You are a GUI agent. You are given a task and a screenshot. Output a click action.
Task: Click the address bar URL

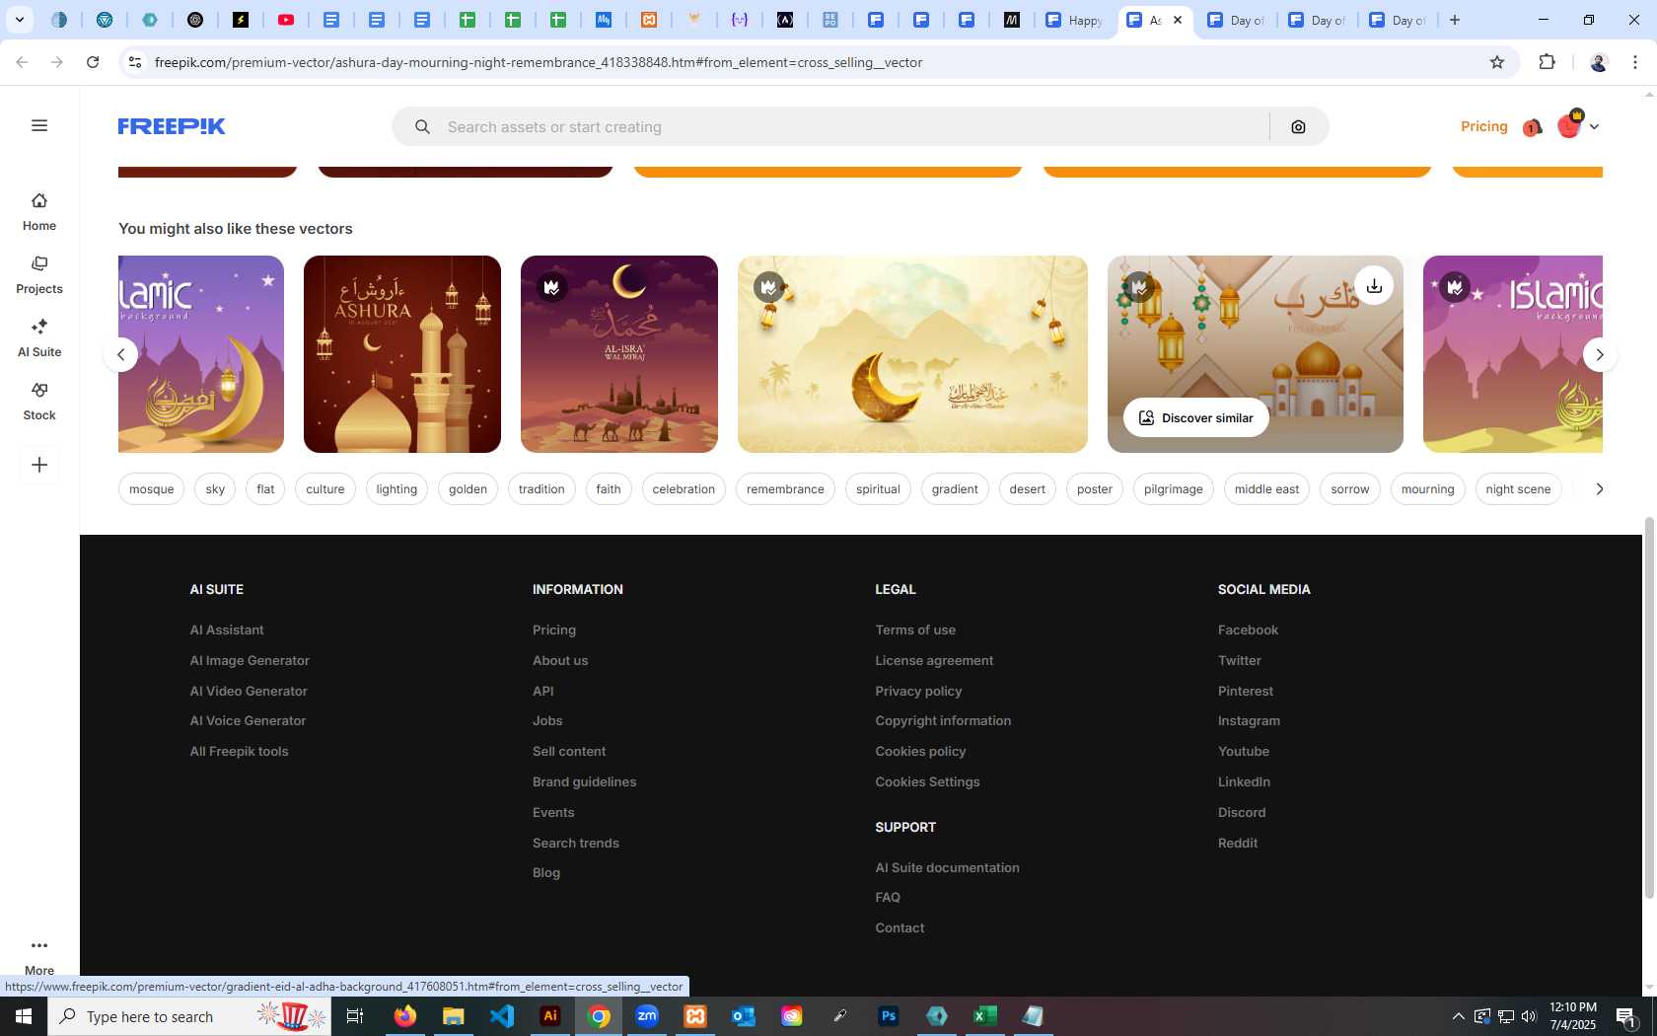point(539,62)
